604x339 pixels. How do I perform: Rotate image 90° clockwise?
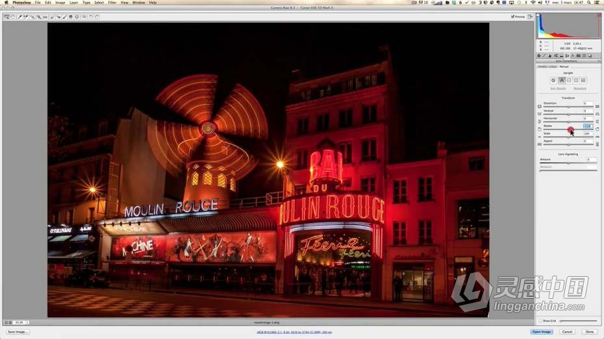coord(97,17)
